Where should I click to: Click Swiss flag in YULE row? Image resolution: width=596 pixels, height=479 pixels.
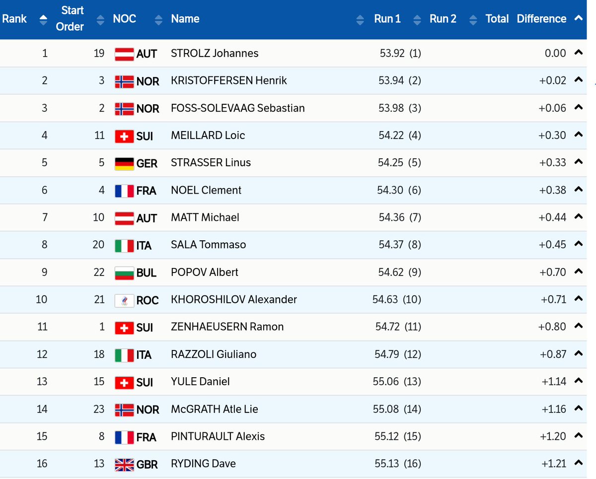coord(124,383)
